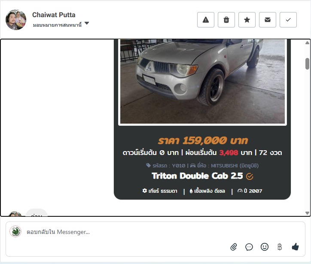The height and width of the screenshot is (264, 311).
Task: Click the Triton Double Cab 2.5 title
Action: tap(197, 176)
